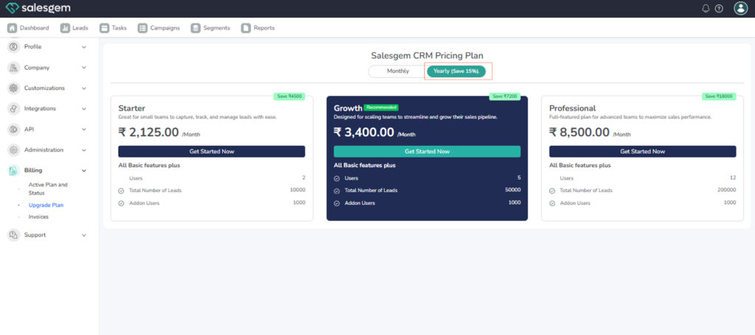Switch pricing to Monthly billing
Viewport: 755px width, 335px height.
[x=397, y=71]
